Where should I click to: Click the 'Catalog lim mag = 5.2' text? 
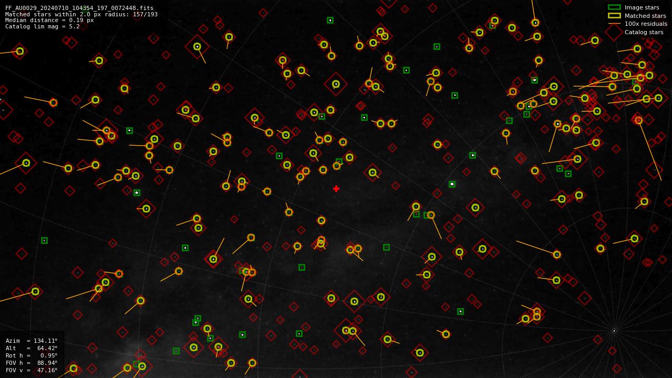click(43, 26)
